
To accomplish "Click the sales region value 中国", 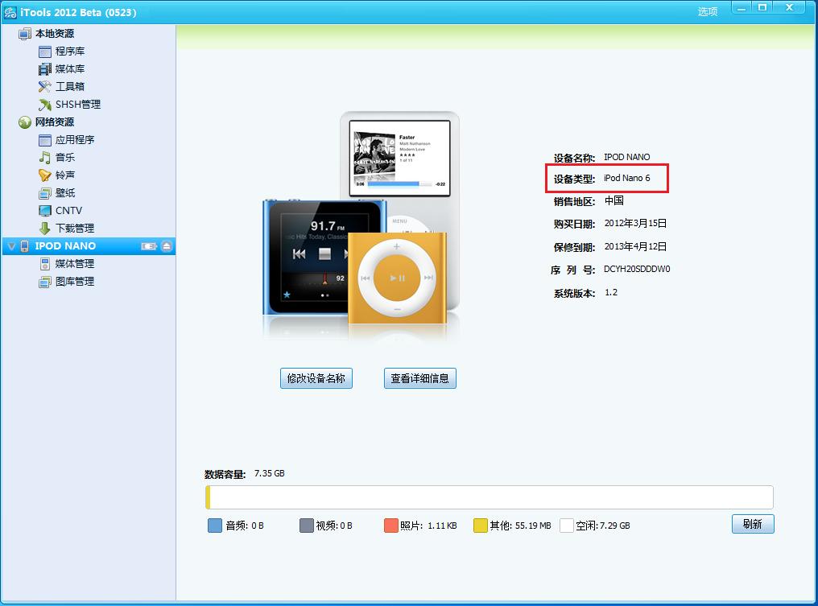I will click(x=614, y=200).
